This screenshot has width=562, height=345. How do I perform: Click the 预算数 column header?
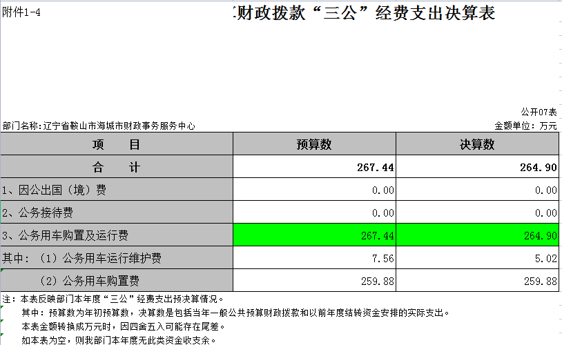(x=314, y=144)
